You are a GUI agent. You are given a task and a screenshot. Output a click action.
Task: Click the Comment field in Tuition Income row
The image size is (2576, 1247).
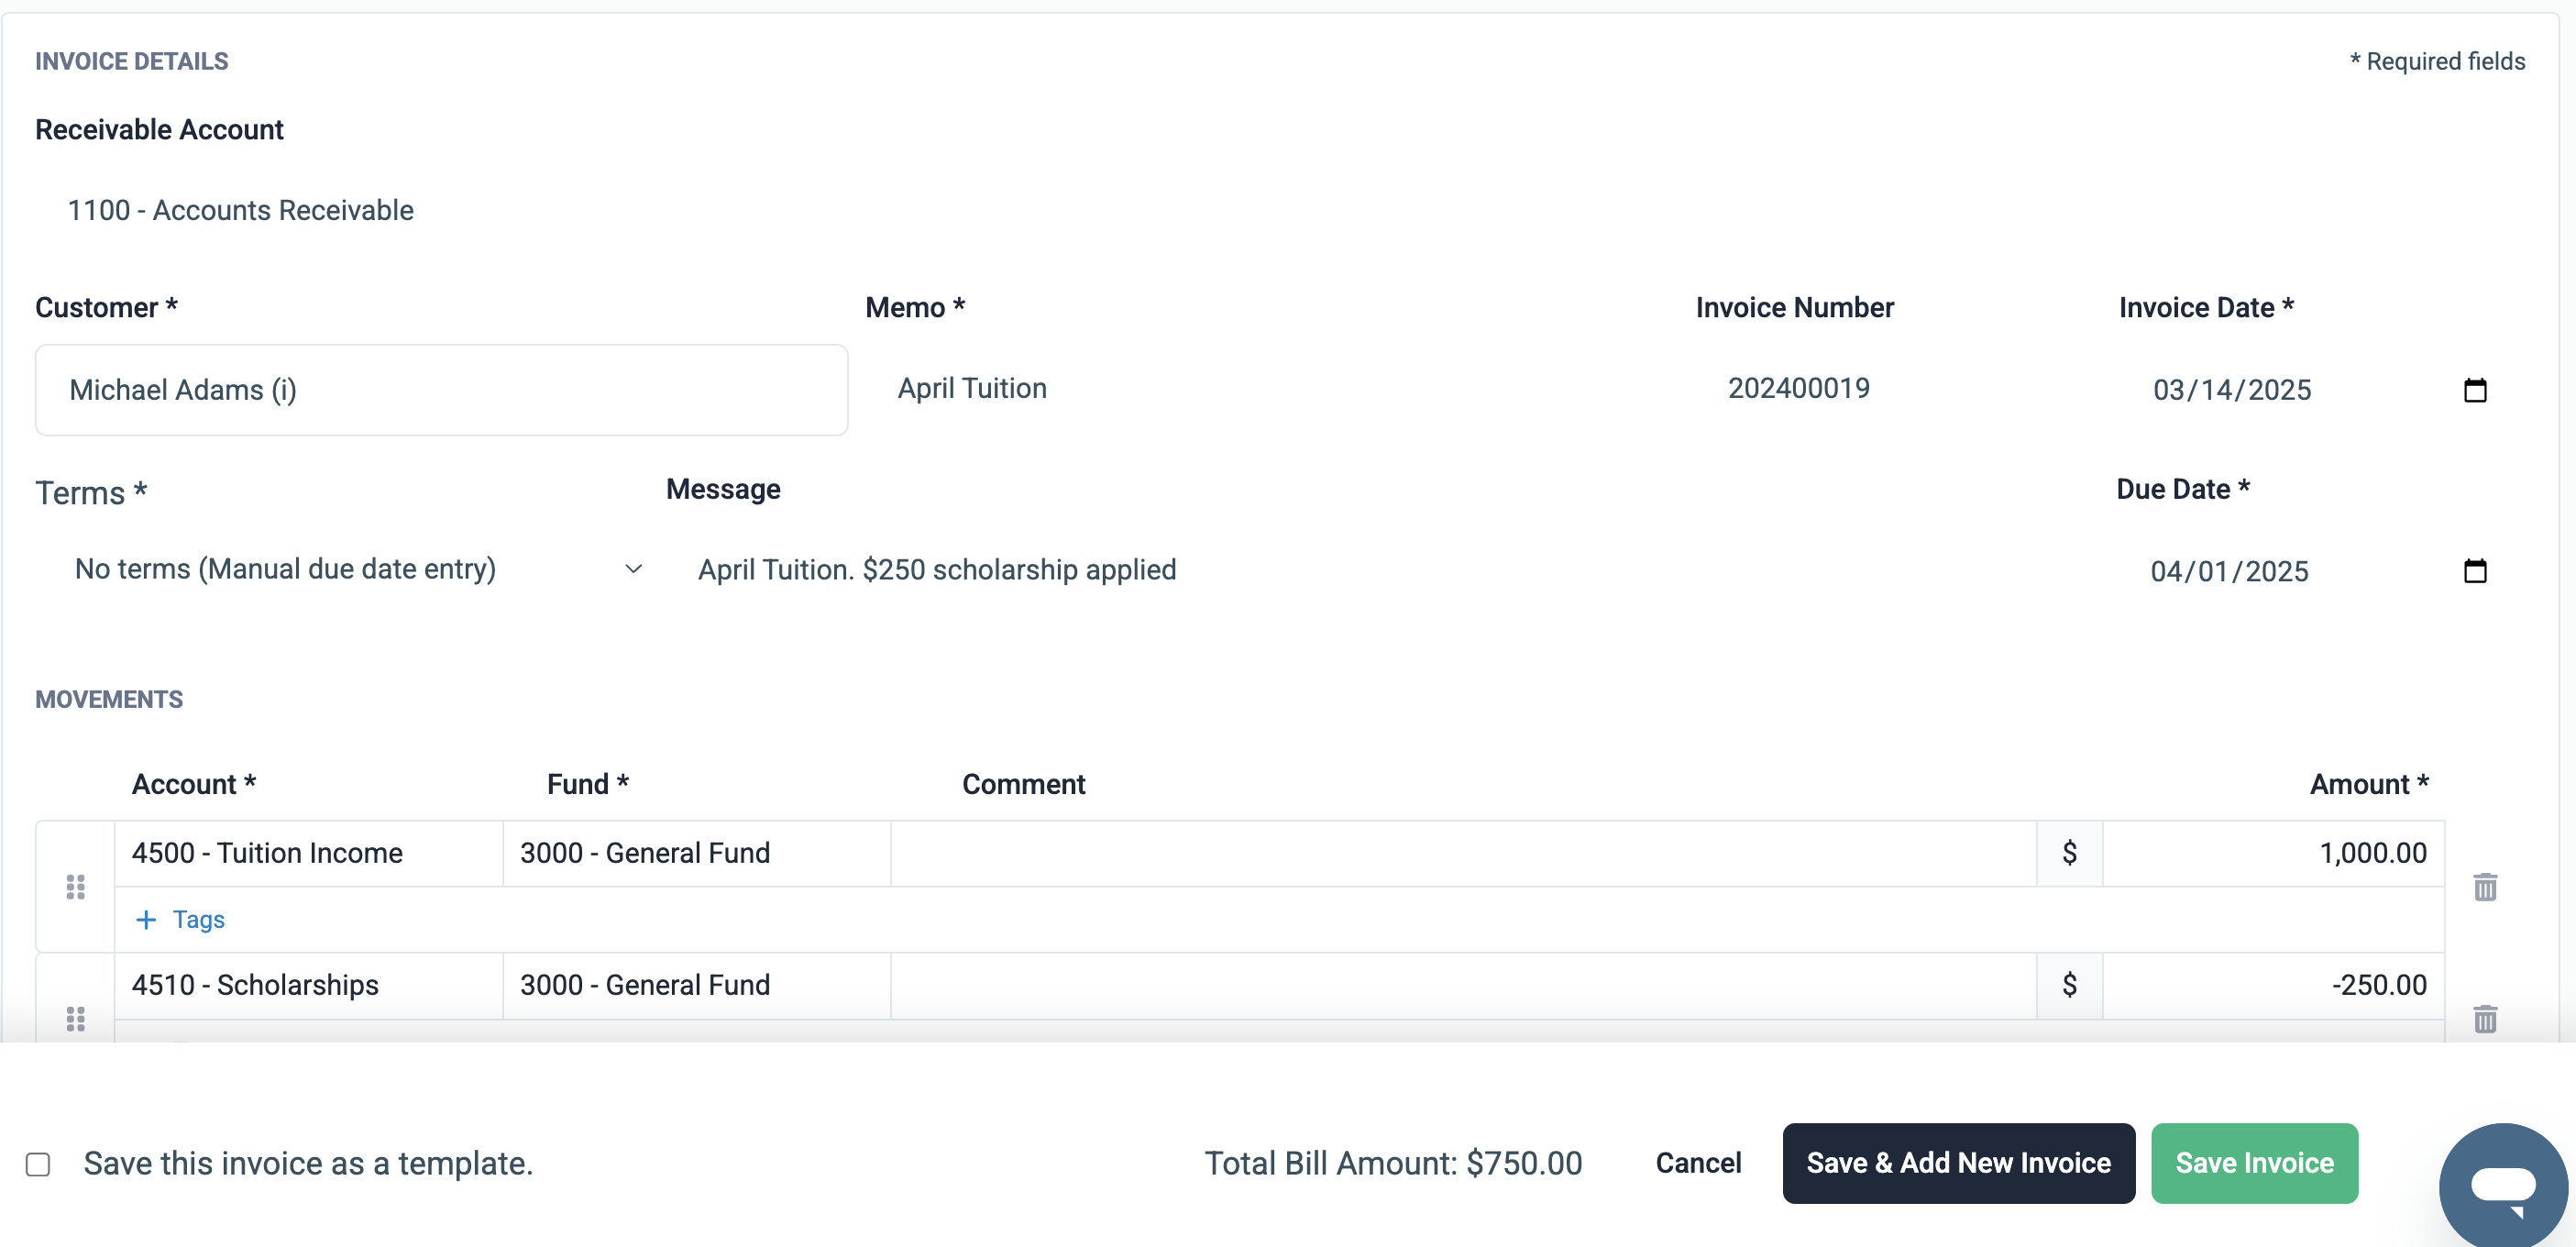1463,853
